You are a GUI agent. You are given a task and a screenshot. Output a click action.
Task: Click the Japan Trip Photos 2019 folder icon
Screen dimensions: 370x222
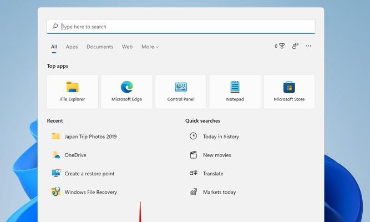pos(55,136)
